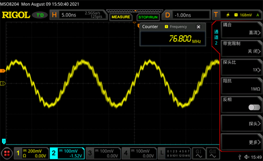The width and height of the screenshot is (263, 161).
Task: Click the USB device status icon
Action: (240, 157)
